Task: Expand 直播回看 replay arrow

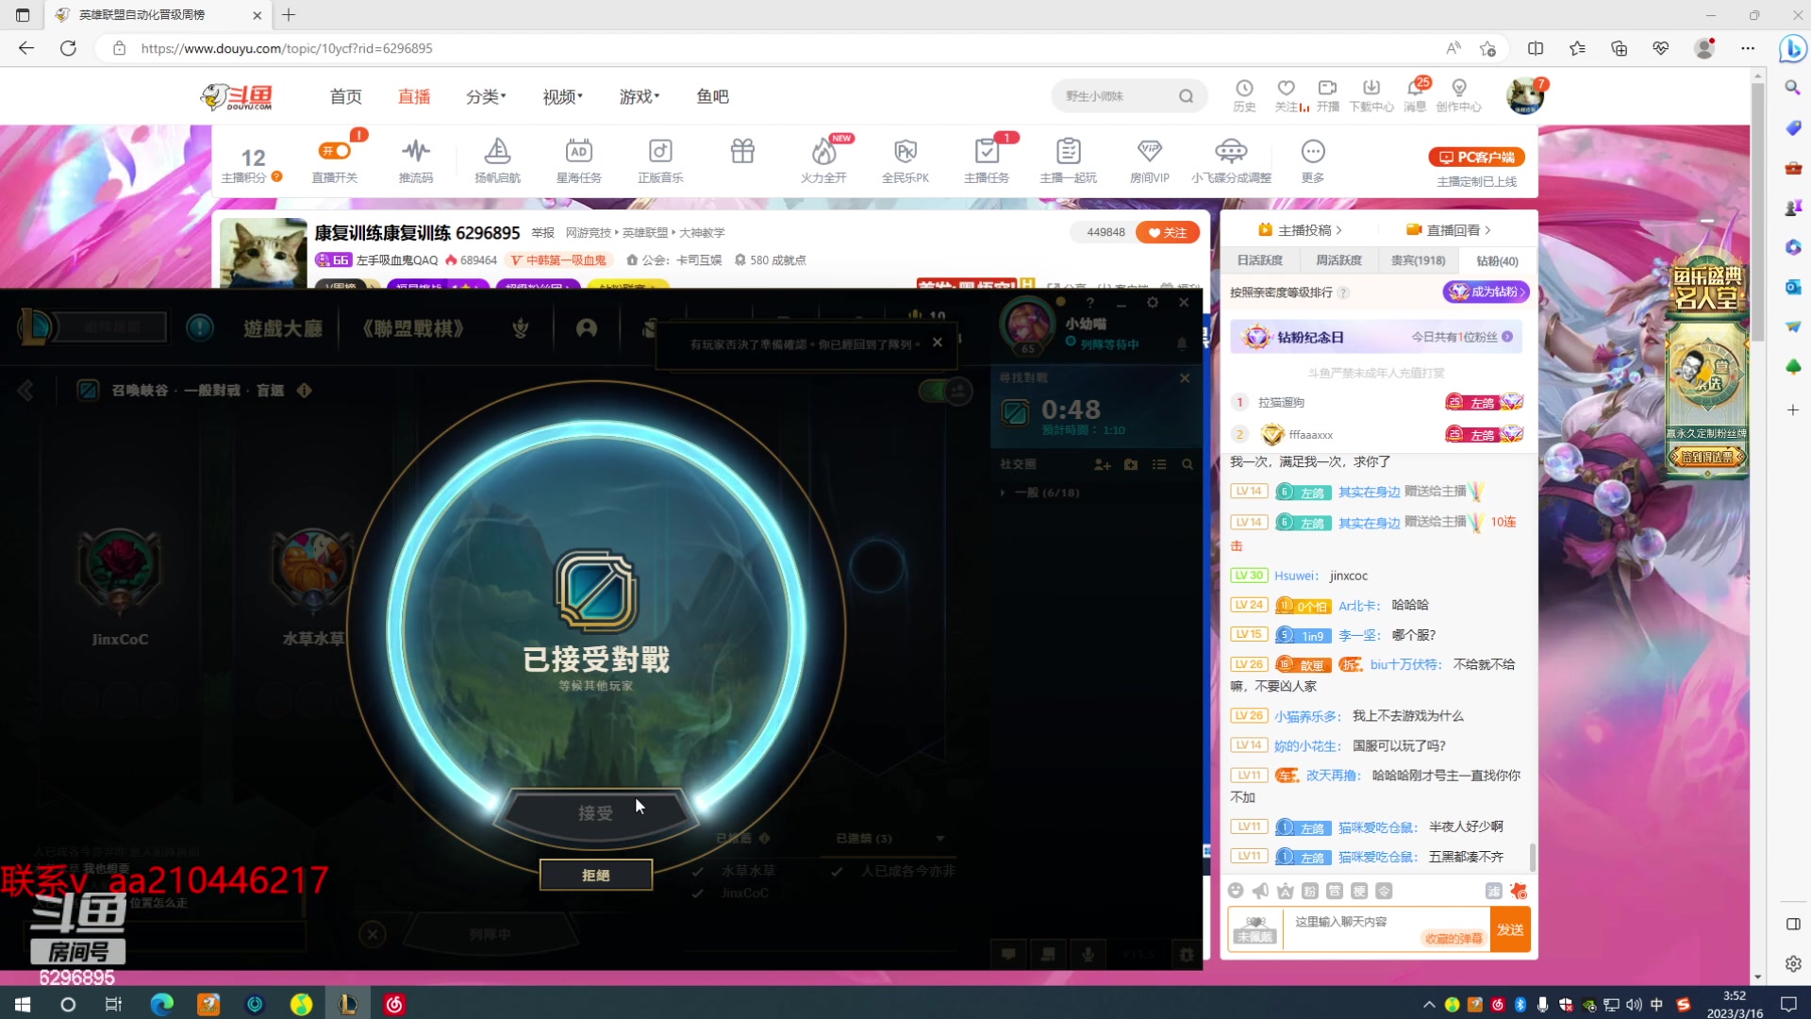Action: click(1487, 230)
